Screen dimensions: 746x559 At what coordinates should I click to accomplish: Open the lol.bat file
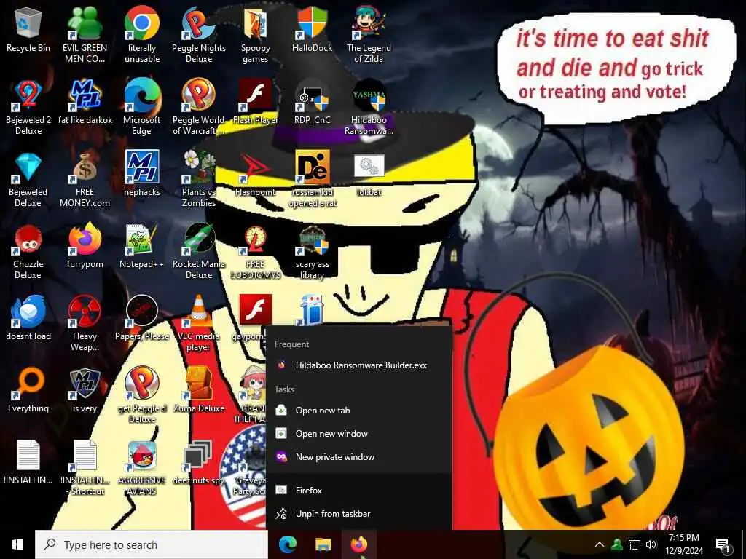click(369, 173)
